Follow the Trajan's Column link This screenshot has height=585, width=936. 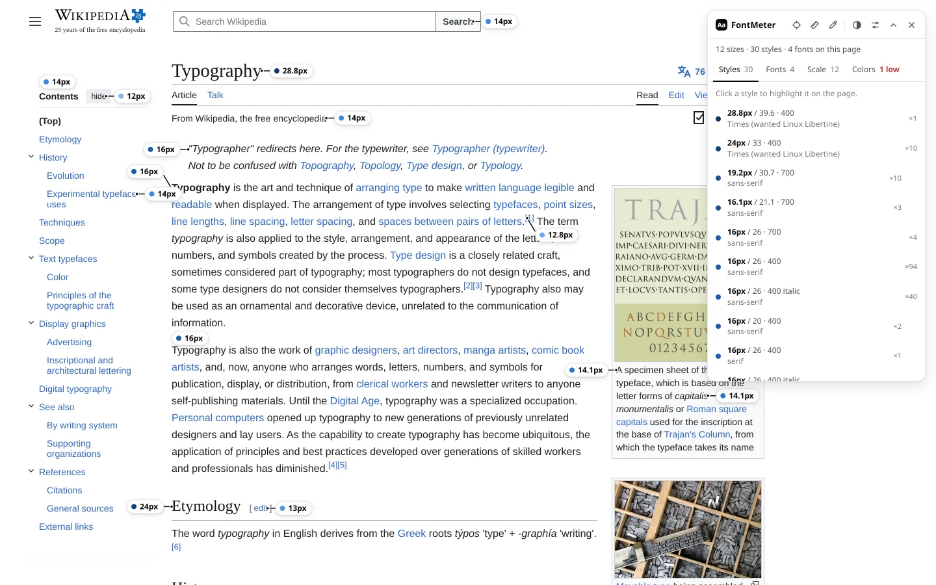pyautogui.click(x=697, y=434)
